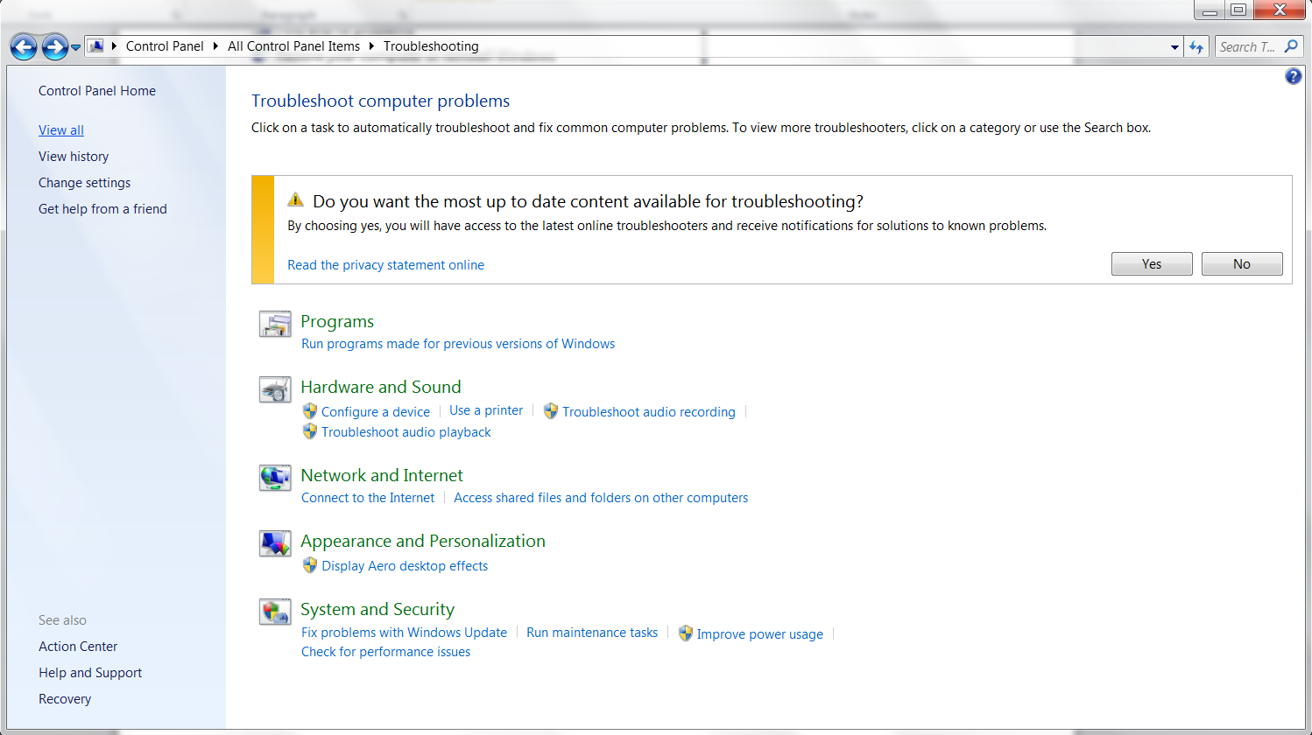Viewport: 1312px width, 735px height.
Task: Launch Configure a device troubleshooter
Action: tap(376, 412)
